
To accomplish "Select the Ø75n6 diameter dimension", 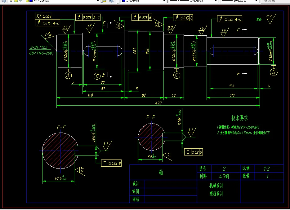I will click(94, 51).
